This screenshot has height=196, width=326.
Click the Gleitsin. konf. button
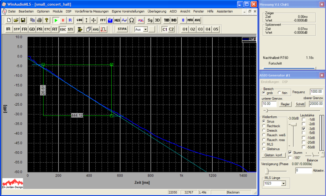point(274,155)
